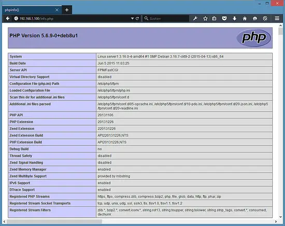Image resolution: width=285 pixels, height=226 pixels.
Task: Click the DTrace Support label
Action: click(22, 190)
